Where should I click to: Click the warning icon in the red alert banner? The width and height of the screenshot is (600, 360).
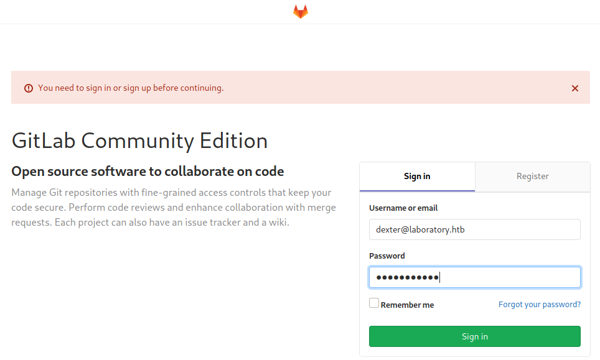tap(28, 88)
